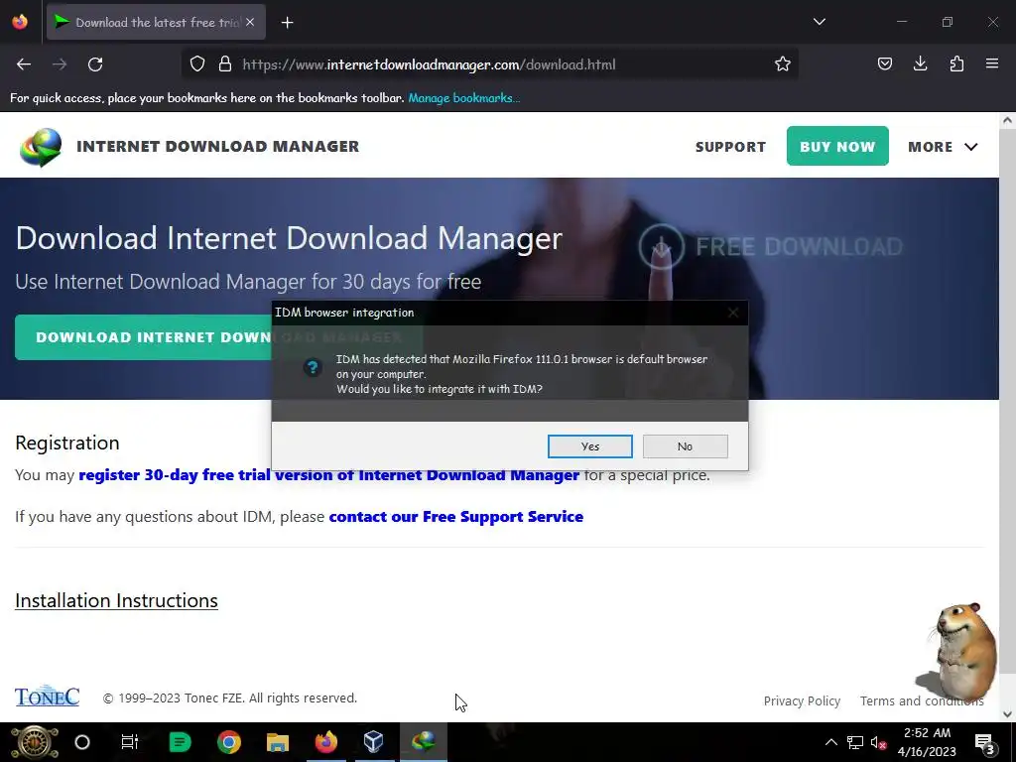Viewport: 1016px width, 762px height.
Task: Click the forward navigation arrow
Action: coord(60,64)
